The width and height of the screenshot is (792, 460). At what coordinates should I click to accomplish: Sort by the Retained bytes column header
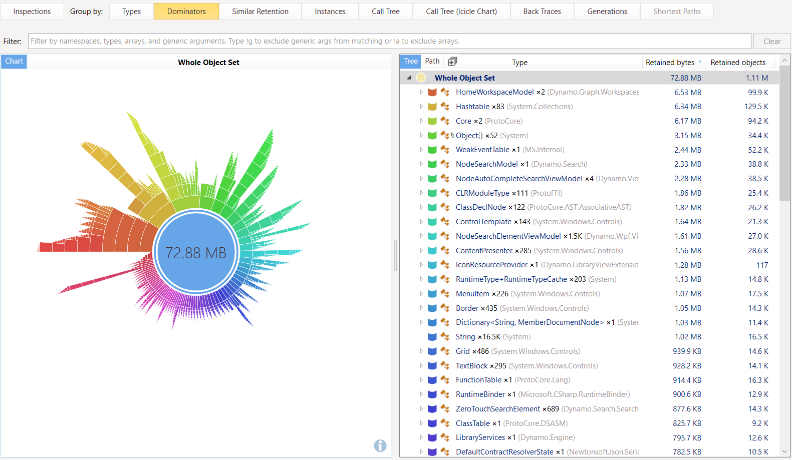[670, 63]
